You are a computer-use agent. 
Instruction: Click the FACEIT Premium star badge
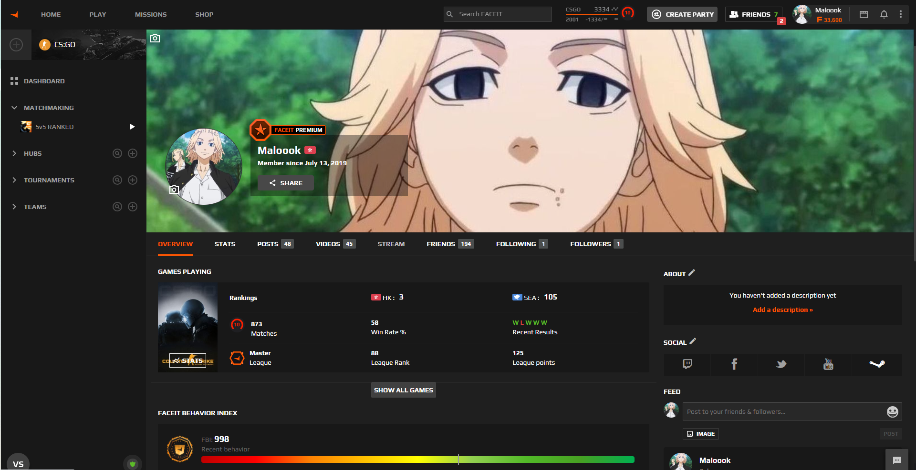tap(260, 130)
